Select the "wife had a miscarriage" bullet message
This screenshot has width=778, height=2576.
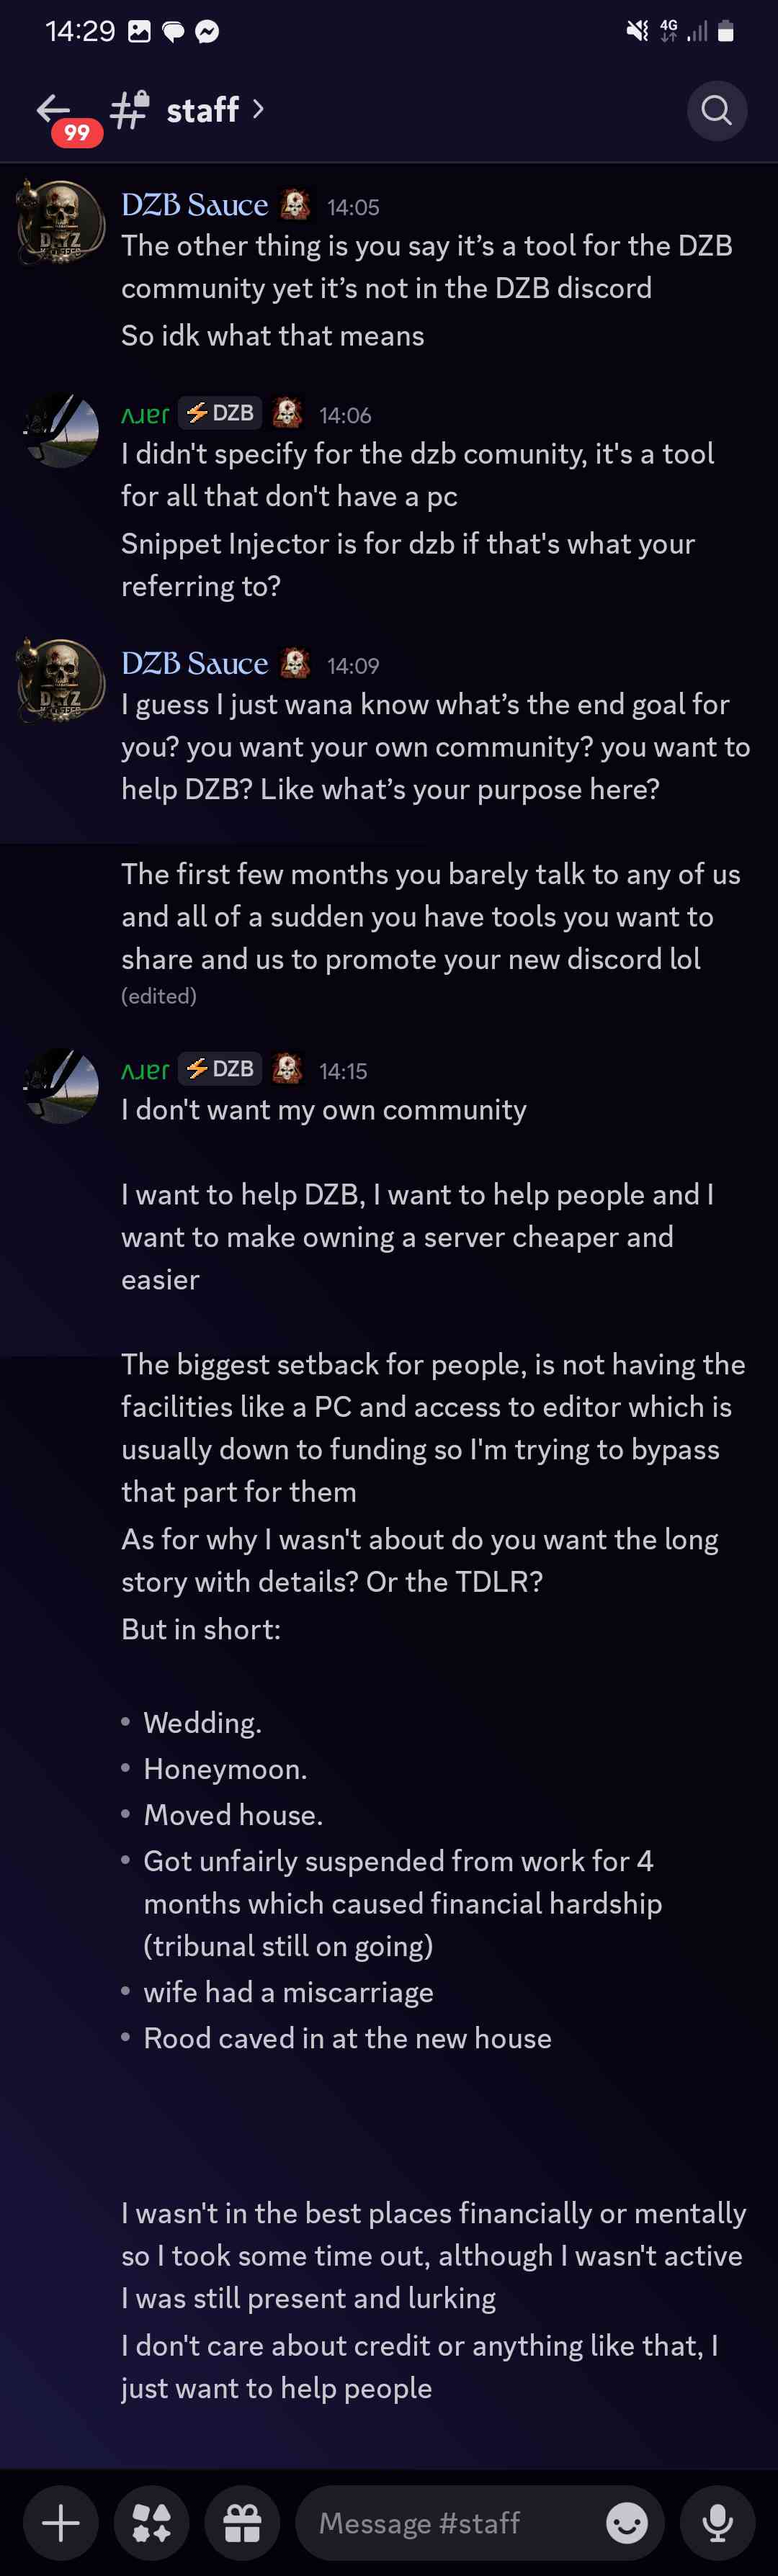288,1991
